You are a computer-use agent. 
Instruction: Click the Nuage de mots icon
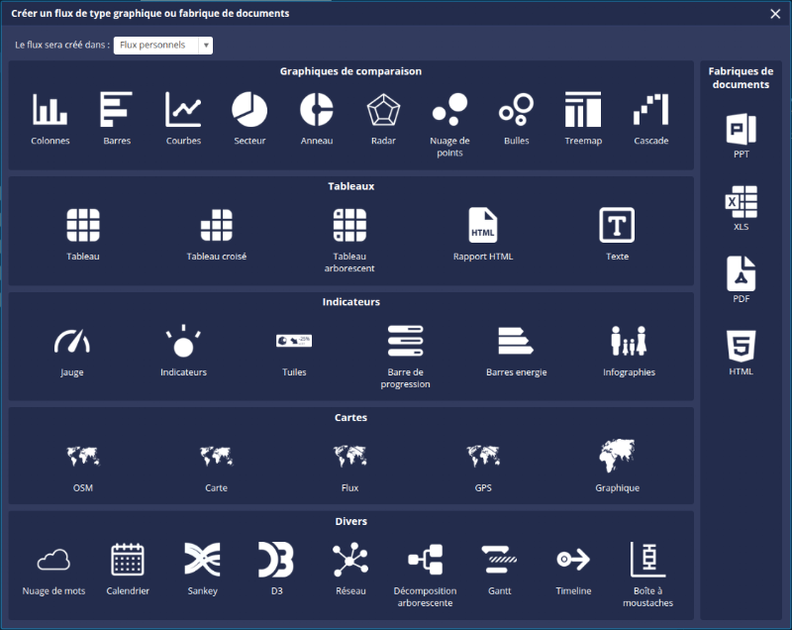53,560
